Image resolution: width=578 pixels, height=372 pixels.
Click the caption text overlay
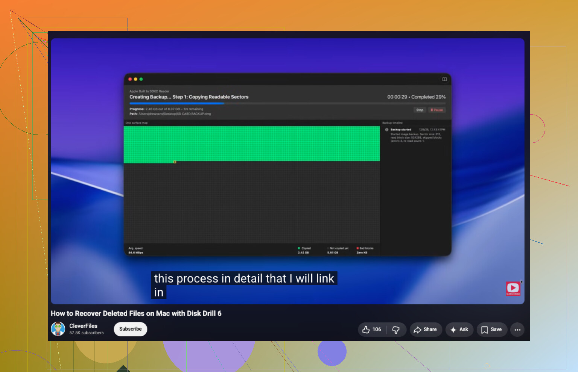[x=244, y=285]
